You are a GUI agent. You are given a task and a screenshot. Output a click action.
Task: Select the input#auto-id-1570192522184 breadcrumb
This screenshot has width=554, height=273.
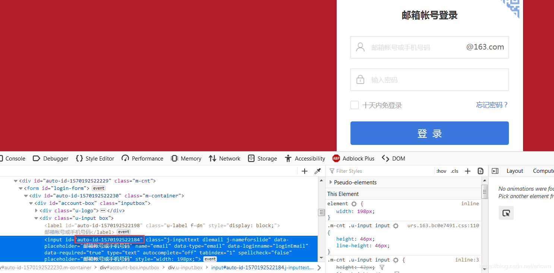263,267
